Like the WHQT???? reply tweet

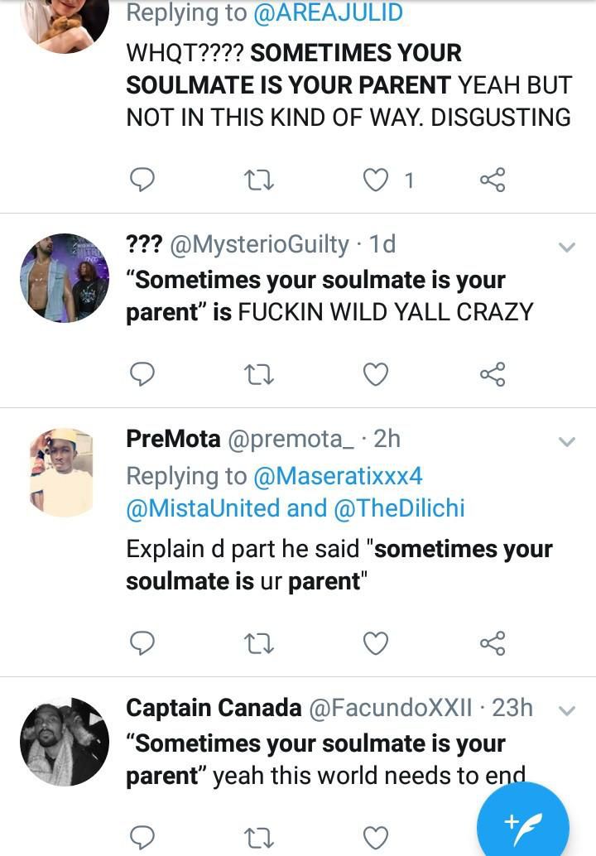click(377, 180)
